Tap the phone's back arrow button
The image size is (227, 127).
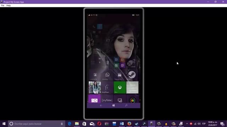coord(101,105)
